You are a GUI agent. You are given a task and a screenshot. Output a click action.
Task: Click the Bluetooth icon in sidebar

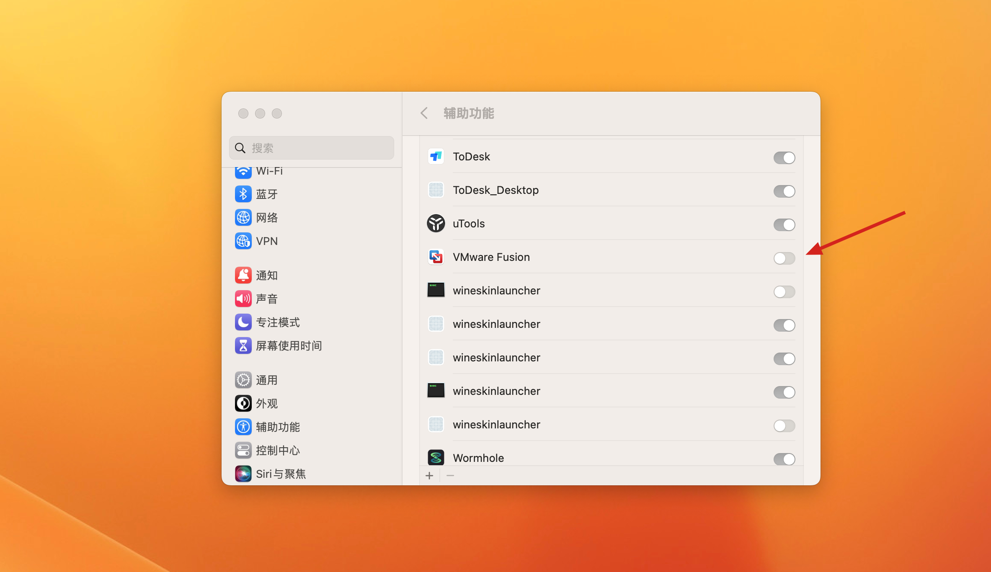coord(243,194)
